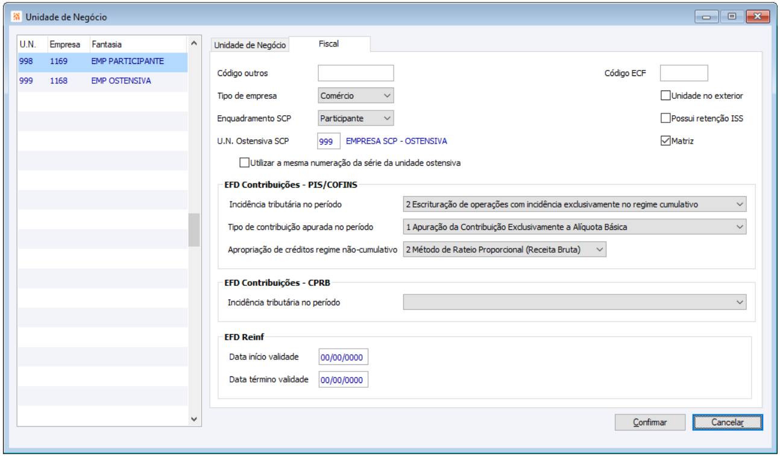Edit the U.N. Ostensiva SCP code field
This screenshot has height=456, width=780.
329,141
